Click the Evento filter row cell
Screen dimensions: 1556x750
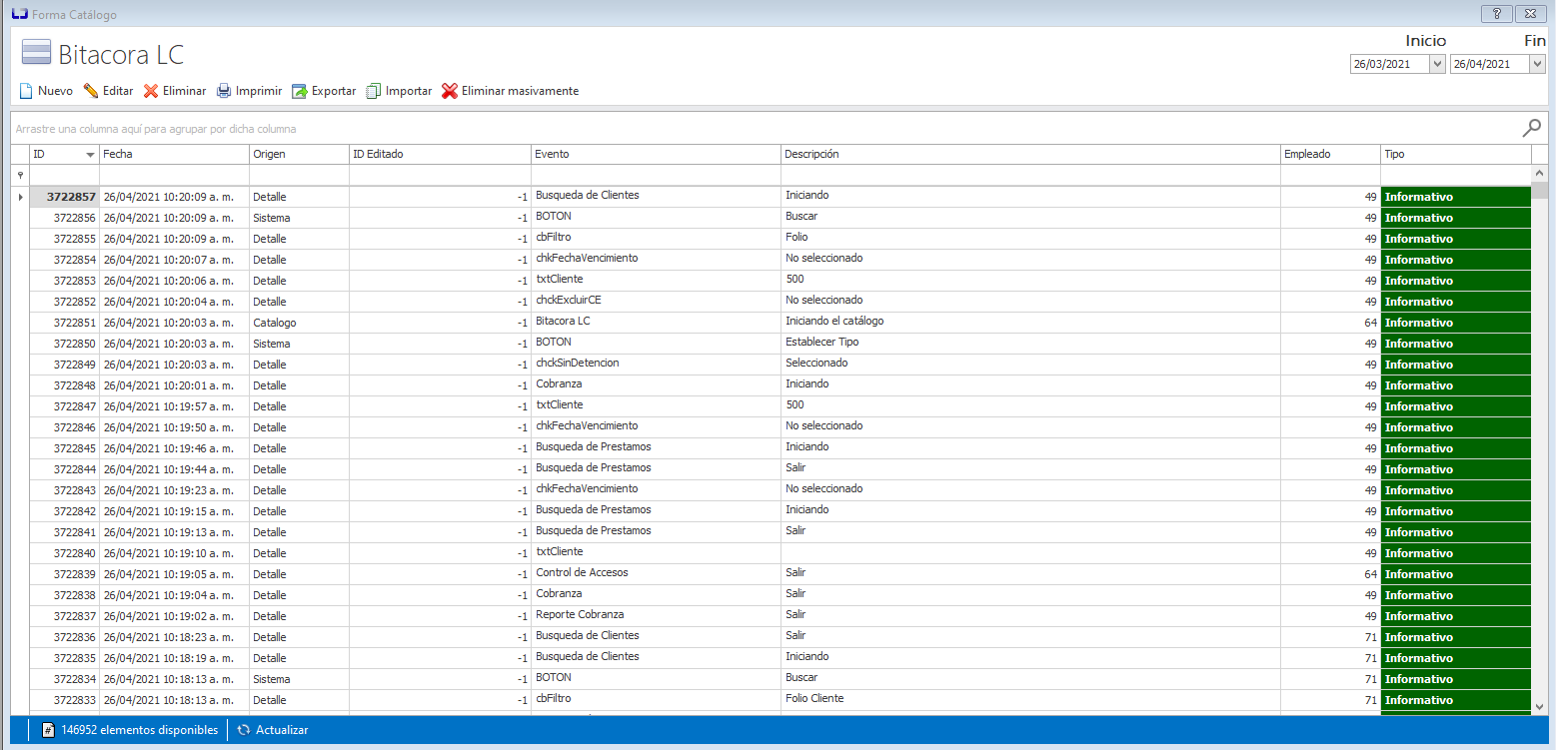point(656,175)
